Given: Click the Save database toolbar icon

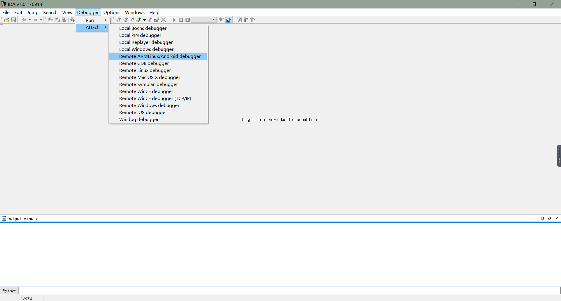Looking at the screenshot, I should tap(13, 20).
